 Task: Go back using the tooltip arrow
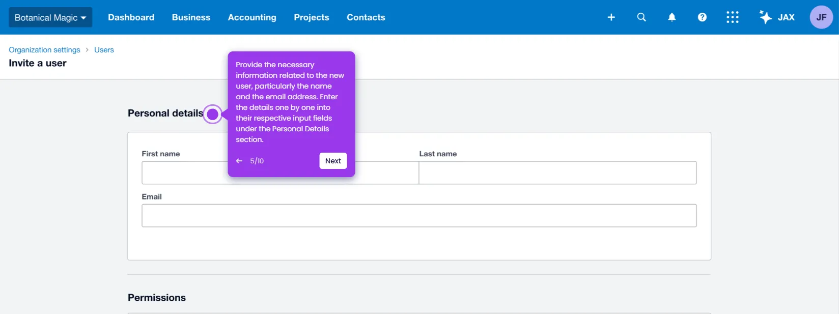tap(239, 161)
